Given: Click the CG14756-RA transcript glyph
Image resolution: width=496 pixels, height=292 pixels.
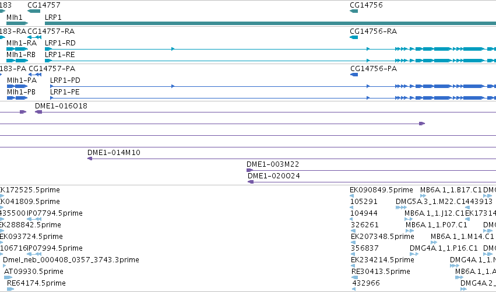Looking at the screenshot, I should pyautogui.click(x=354, y=37).
